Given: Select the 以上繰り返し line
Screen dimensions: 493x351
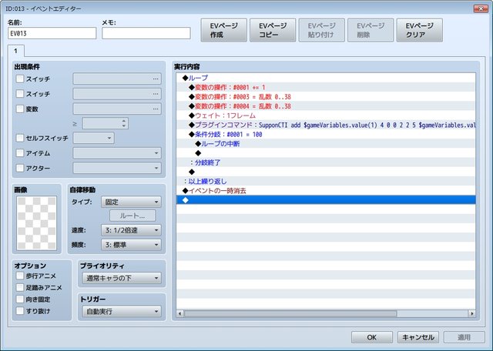Looking at the screenshot, I should coord(326,182).
